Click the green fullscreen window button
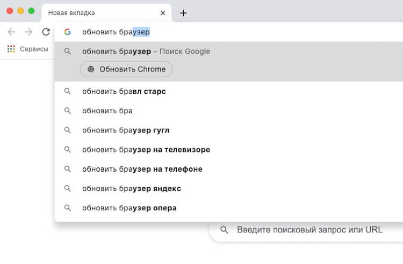Screen dimensions: 403x264 point(31,11)
